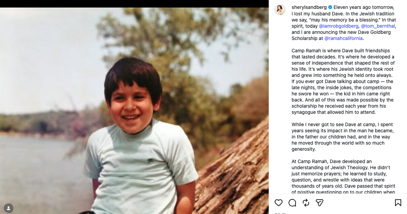Screen dimensions: 407x214
Task: Open the @tom_bernthal profile mention
Action: [x=378, y=26]
